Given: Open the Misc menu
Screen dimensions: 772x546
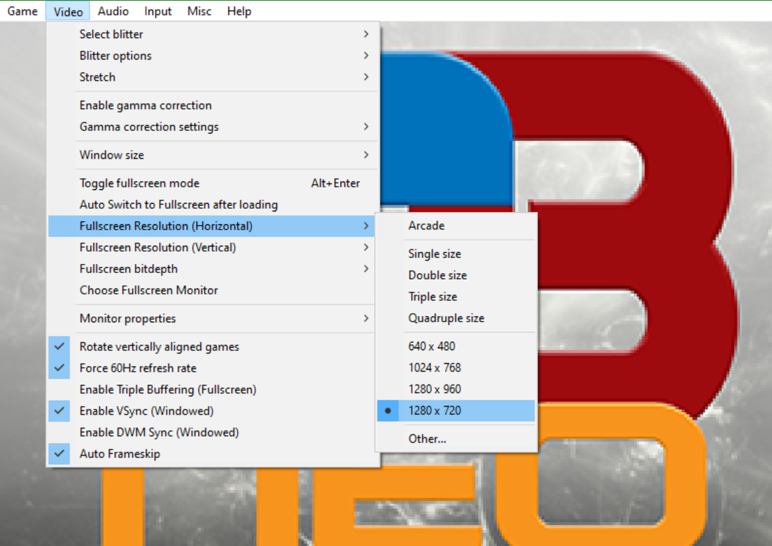Looking at the screenshot, I should coord(199,11).
